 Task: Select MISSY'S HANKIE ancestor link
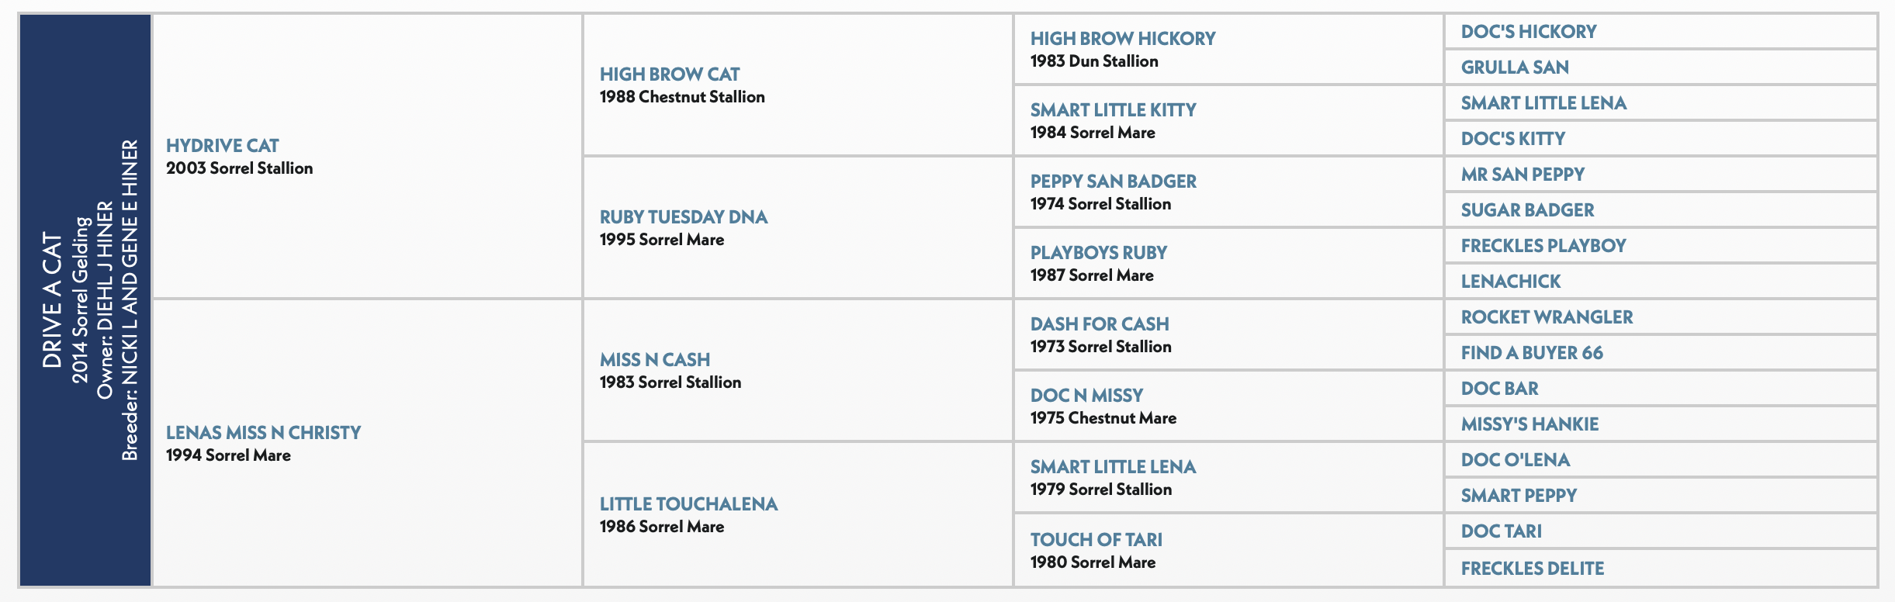pos(1530,424)
